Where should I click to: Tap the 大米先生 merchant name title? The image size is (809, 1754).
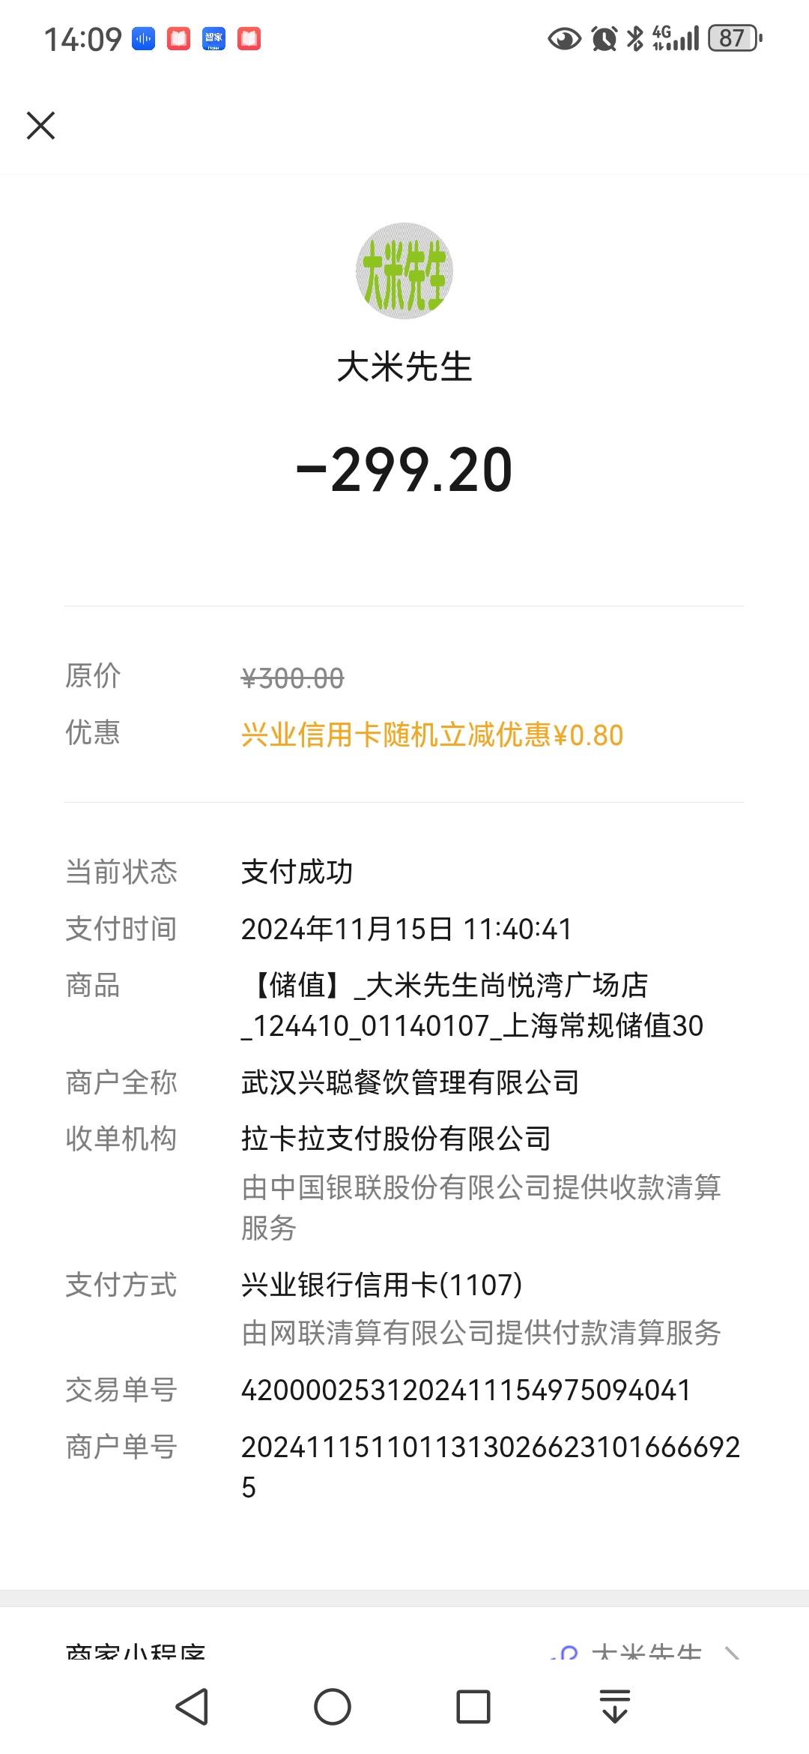coord(404,367)
